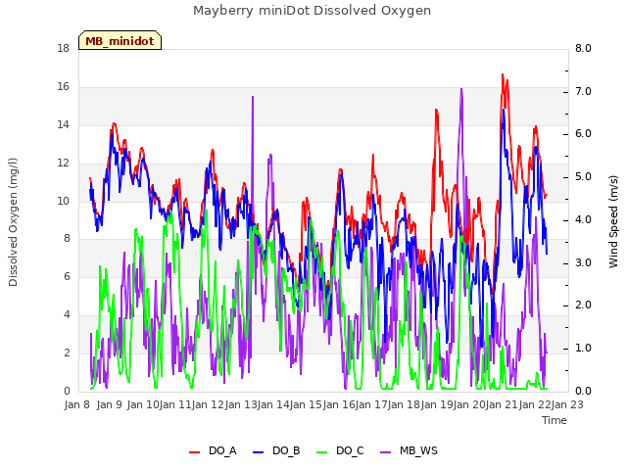Viewport: 627px width, 470px height.
Task: Click the 5.0 value on right axis
Action: coord(583,177)
